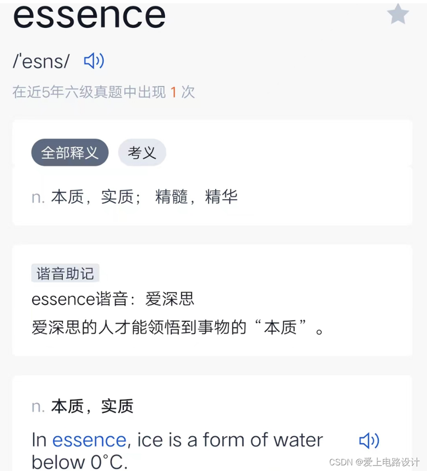427x471 pixels.
Task: Click the headword "essence" title
Action: pyautogui.click(x=89, y=15)
